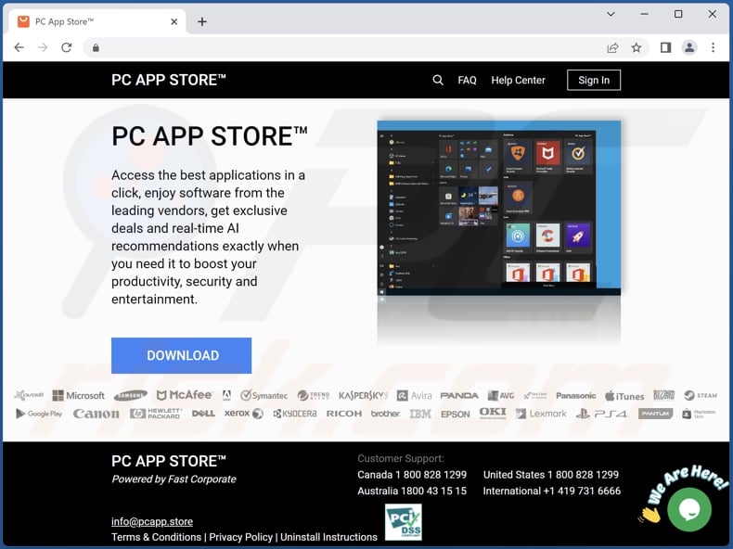Reload the page with the refresh icon
733x549 pixels.
[67, 47]
